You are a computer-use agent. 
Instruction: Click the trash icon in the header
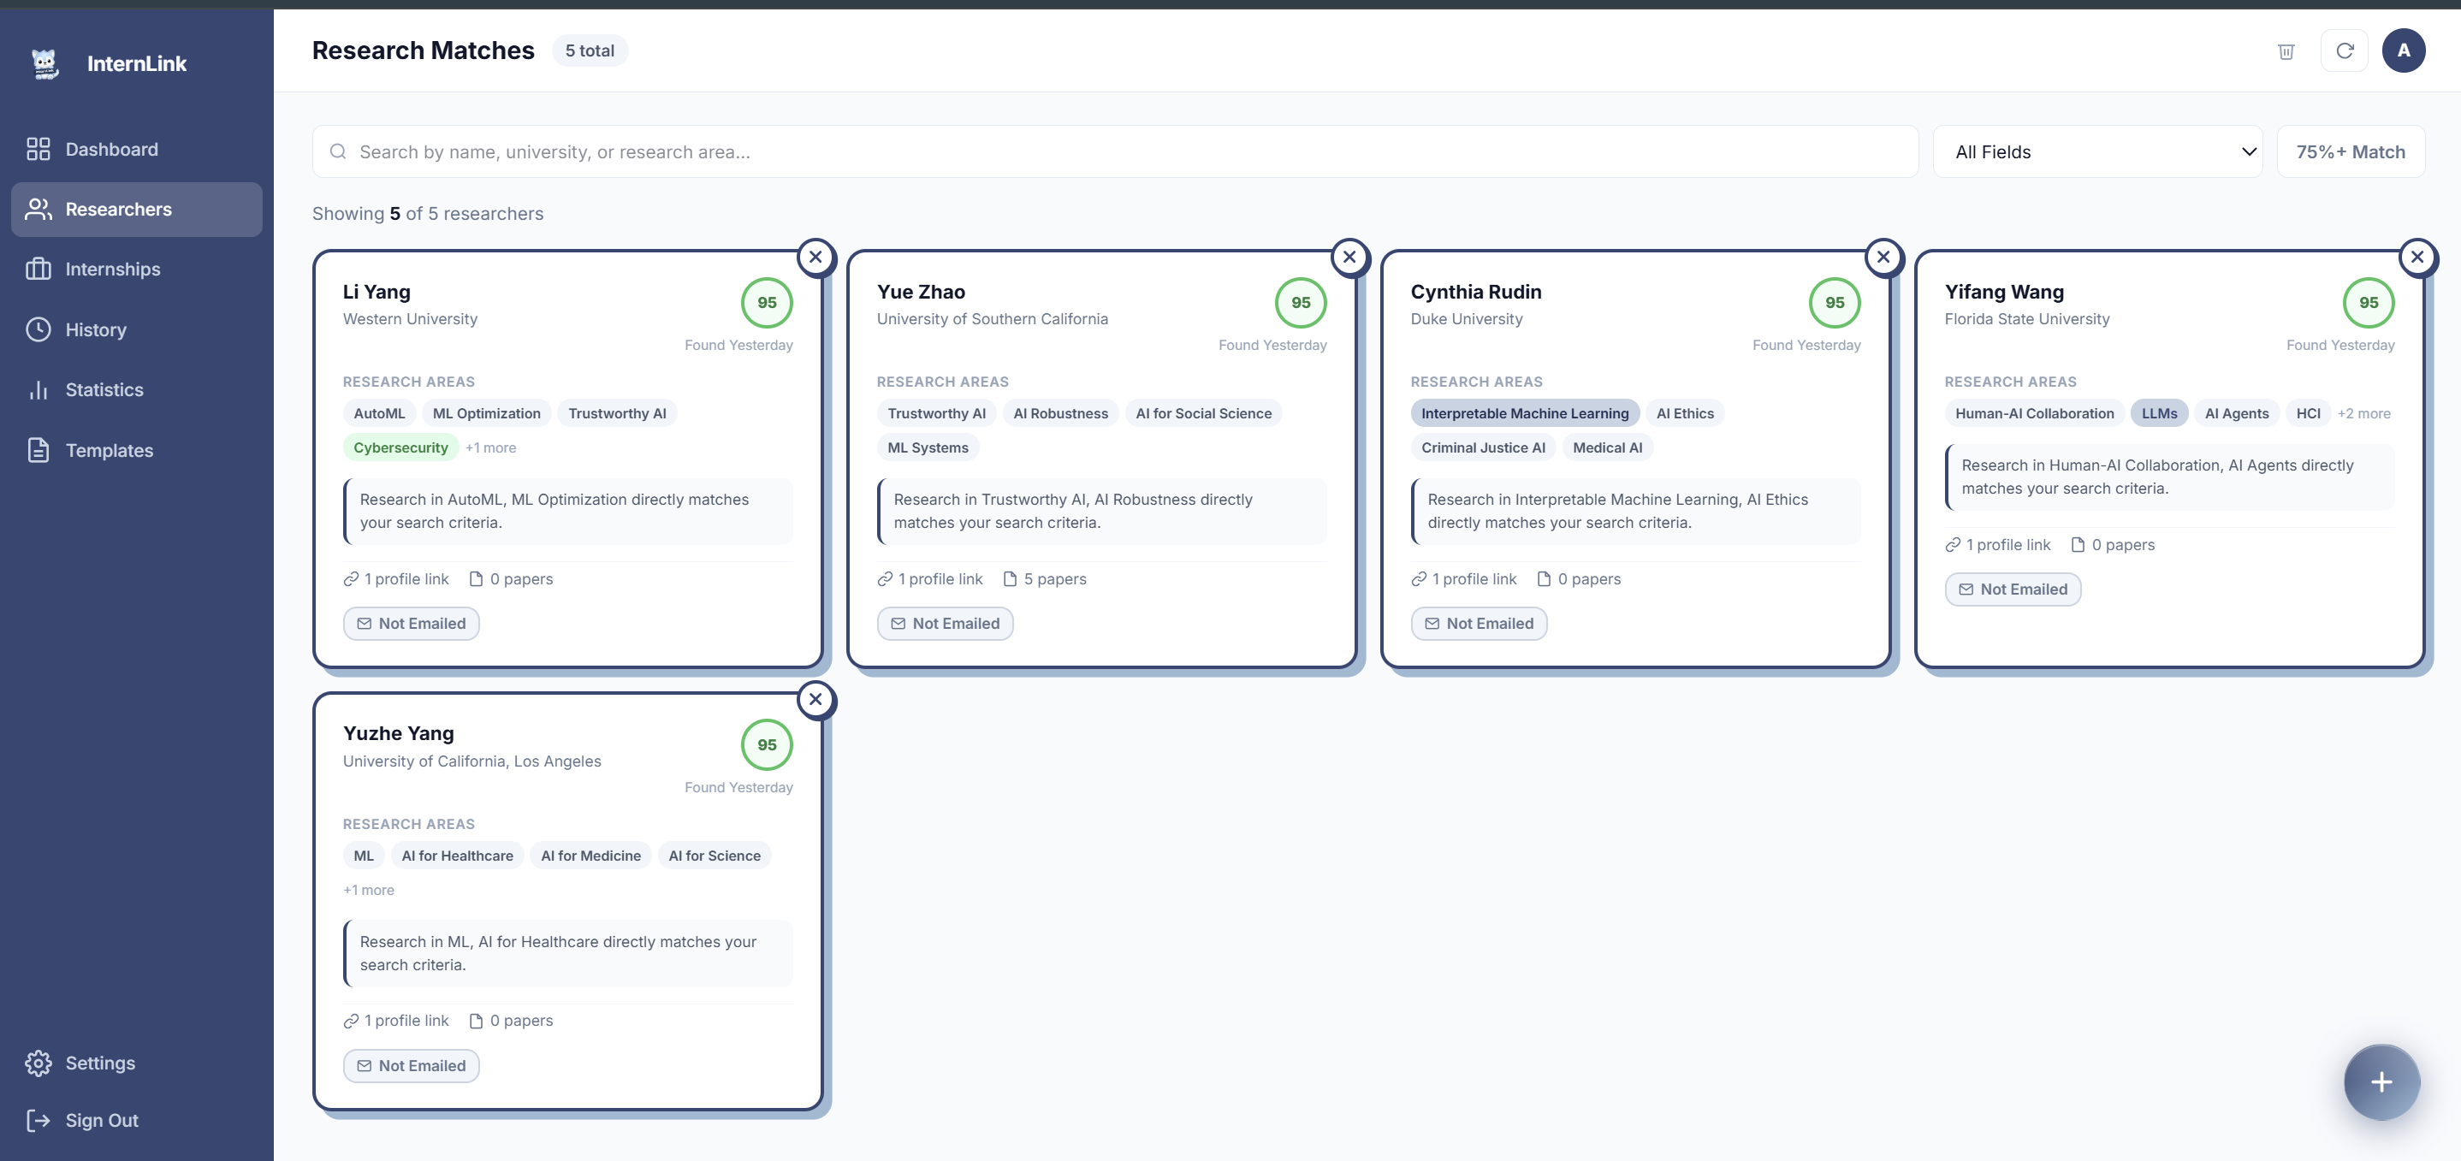pos(2286,51)
